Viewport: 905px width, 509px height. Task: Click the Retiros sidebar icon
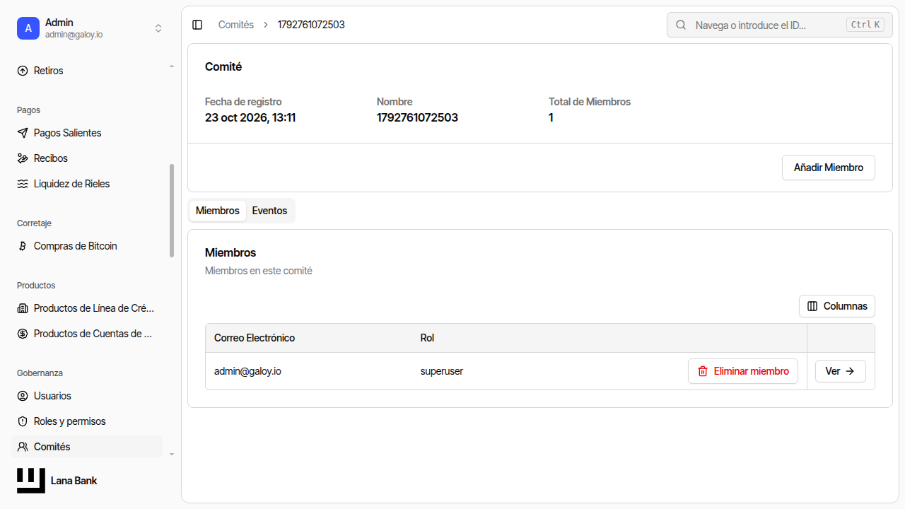(23, 71)
